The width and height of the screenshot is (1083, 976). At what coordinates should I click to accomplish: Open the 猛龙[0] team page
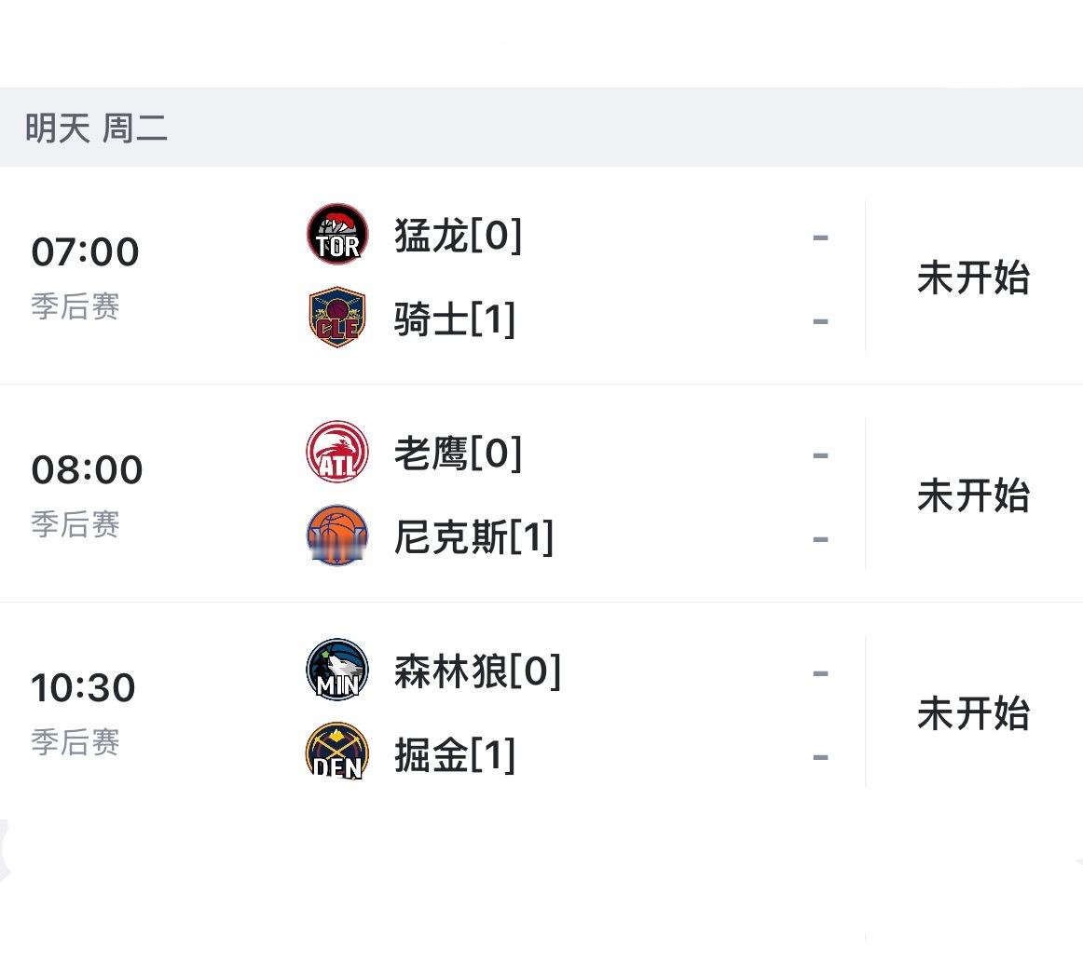pyautogui.click(x=457, y=236)
